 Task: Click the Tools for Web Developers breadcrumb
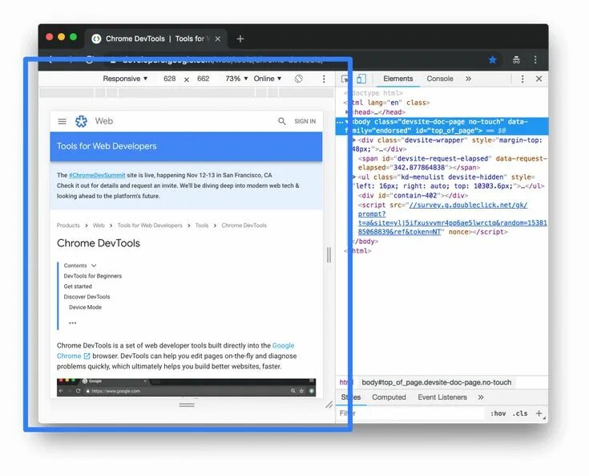pyautogui.click(x=150, y=226)
